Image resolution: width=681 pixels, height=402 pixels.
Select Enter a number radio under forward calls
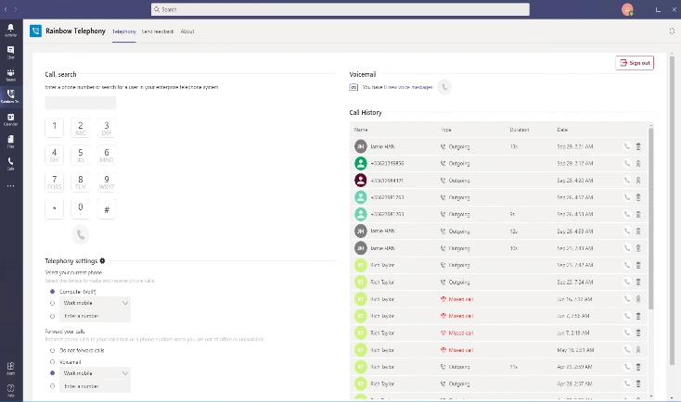pyautogui.click(x=53, y=386)
